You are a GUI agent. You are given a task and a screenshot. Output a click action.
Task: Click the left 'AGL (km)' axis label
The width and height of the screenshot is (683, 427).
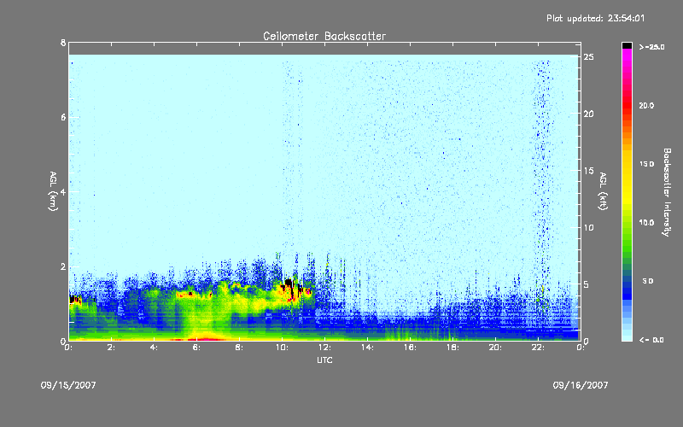(x=53, y=191)
